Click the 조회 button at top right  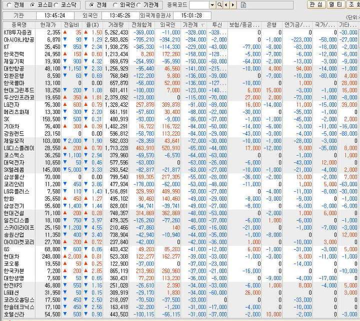click(x=353, y=4)
